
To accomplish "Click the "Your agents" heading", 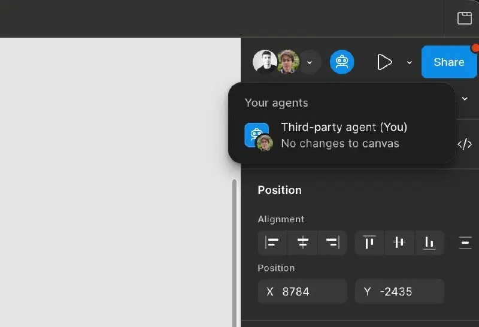I will [277, 103].
